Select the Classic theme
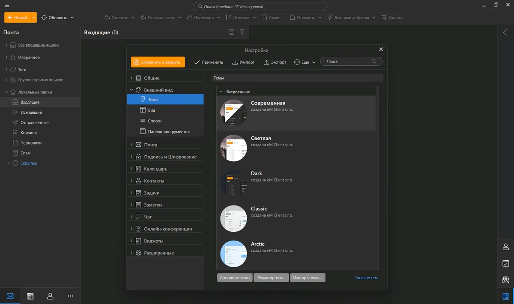Screen dimensions: 514x304 [296, 218]
